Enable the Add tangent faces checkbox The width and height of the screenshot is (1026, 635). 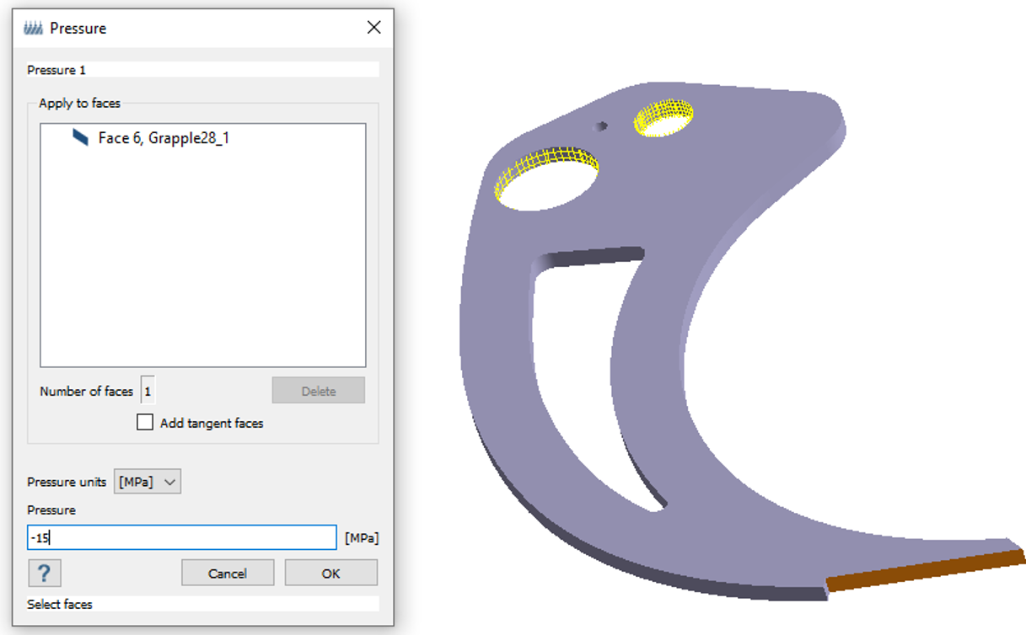[145, 423]
